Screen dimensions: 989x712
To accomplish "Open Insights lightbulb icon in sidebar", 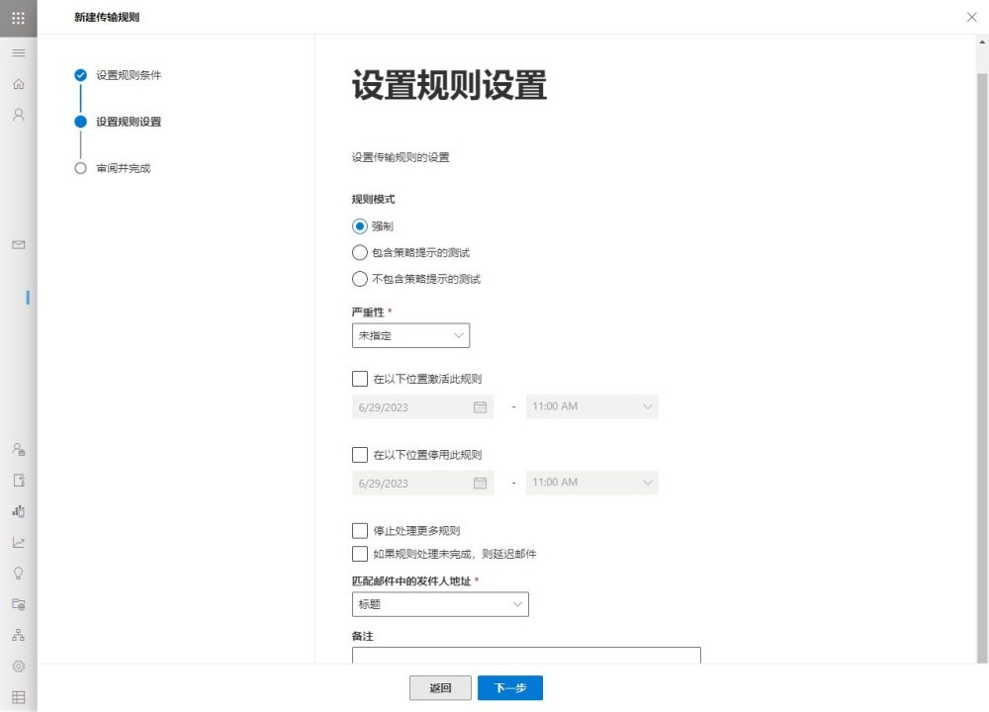I will coord(18,574).
